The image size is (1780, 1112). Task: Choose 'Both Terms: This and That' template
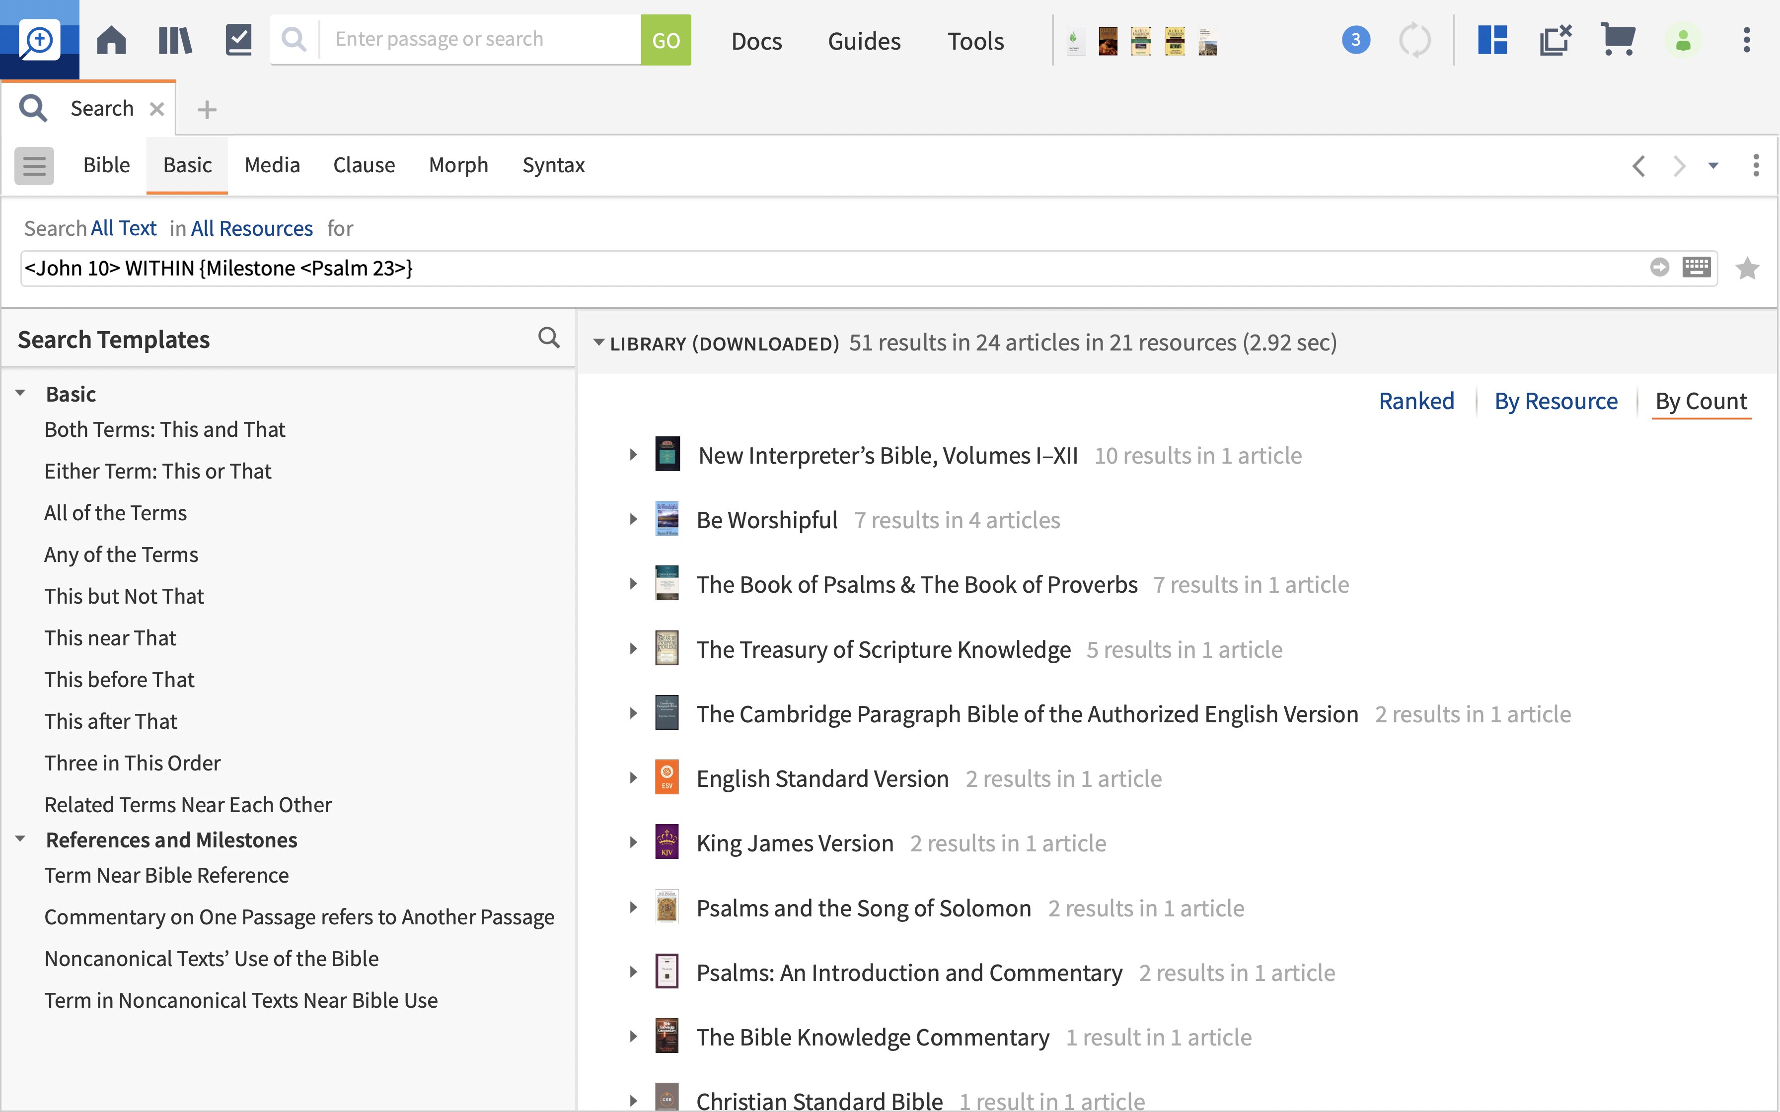point(165,429)
